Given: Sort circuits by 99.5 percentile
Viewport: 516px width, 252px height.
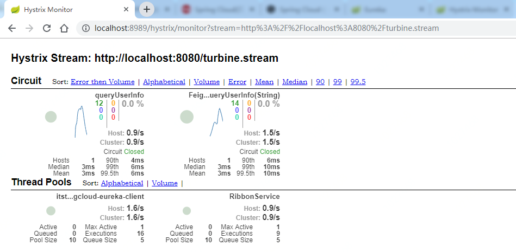Looking at the screenshot, I should click(358, 82).
